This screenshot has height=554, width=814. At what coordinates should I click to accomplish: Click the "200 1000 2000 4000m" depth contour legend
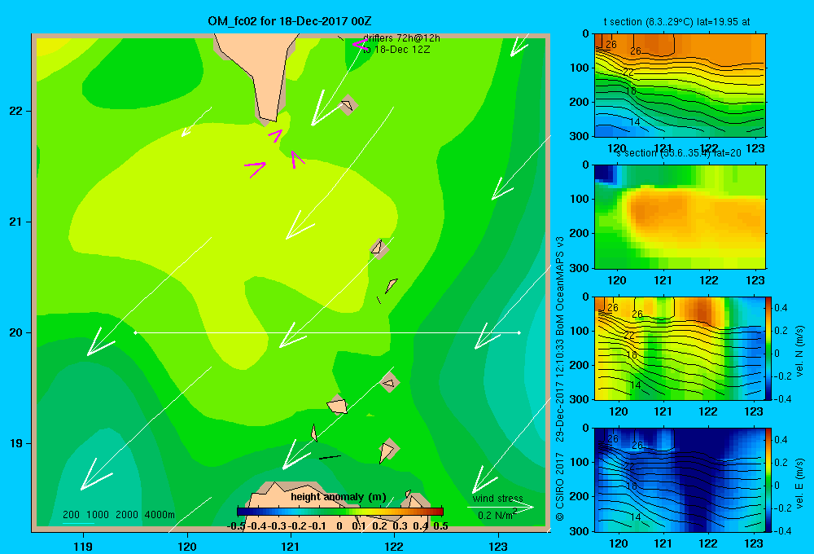pyautogui.click(x=119, y=515)
